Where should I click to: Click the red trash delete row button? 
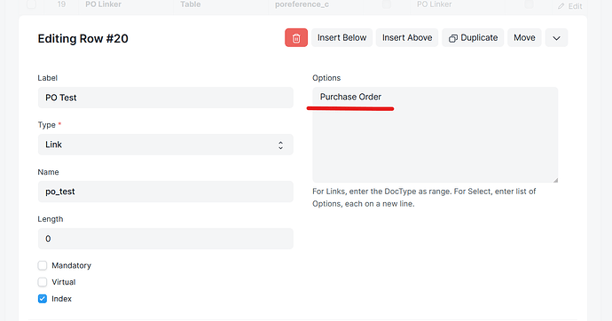point(296,38)
